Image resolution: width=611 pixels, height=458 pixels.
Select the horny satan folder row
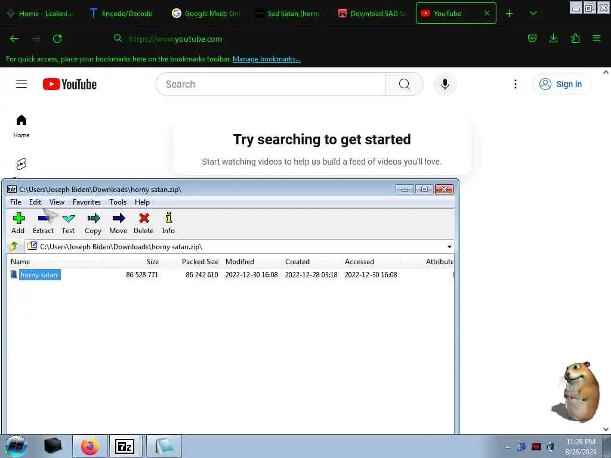(230, 274)
